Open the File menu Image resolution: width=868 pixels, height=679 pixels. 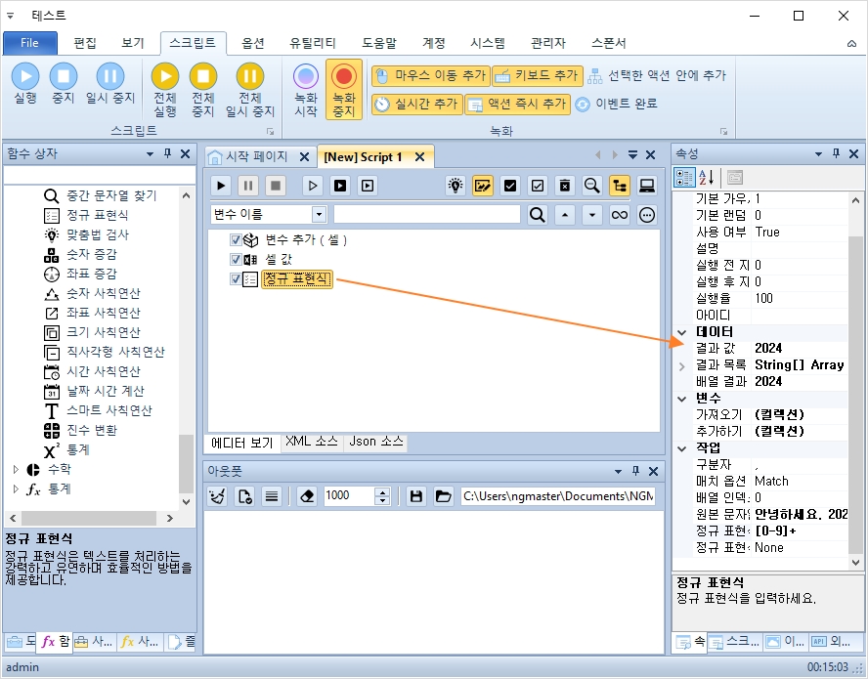point(30,43)
